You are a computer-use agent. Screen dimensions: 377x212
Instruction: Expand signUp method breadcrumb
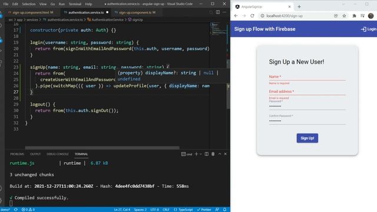tap(135, 19)
